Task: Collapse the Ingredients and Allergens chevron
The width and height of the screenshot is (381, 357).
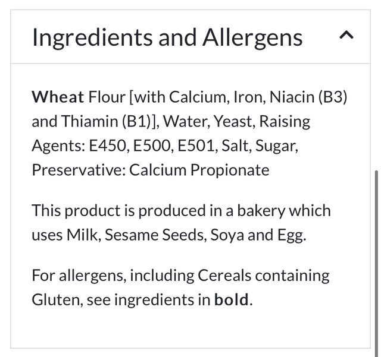Action: tap(346, 36)
